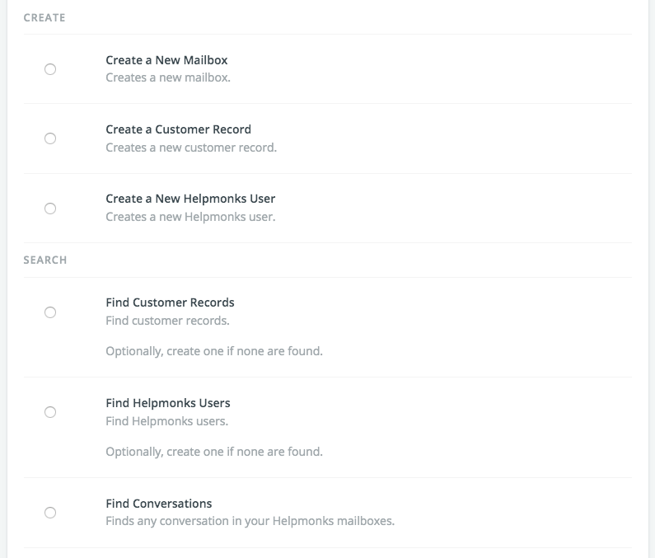Click the 'Creates a new Helpmonks user.' description
This screenshot has height=558, width=655.
tap(190, 217)
